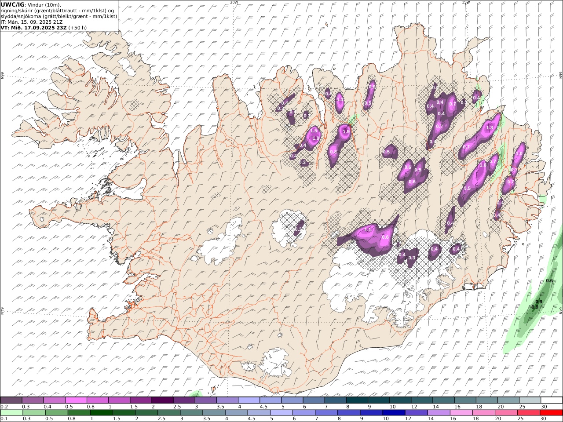
Task: Click the "0.1" label in the green scale
Action: 4,419
